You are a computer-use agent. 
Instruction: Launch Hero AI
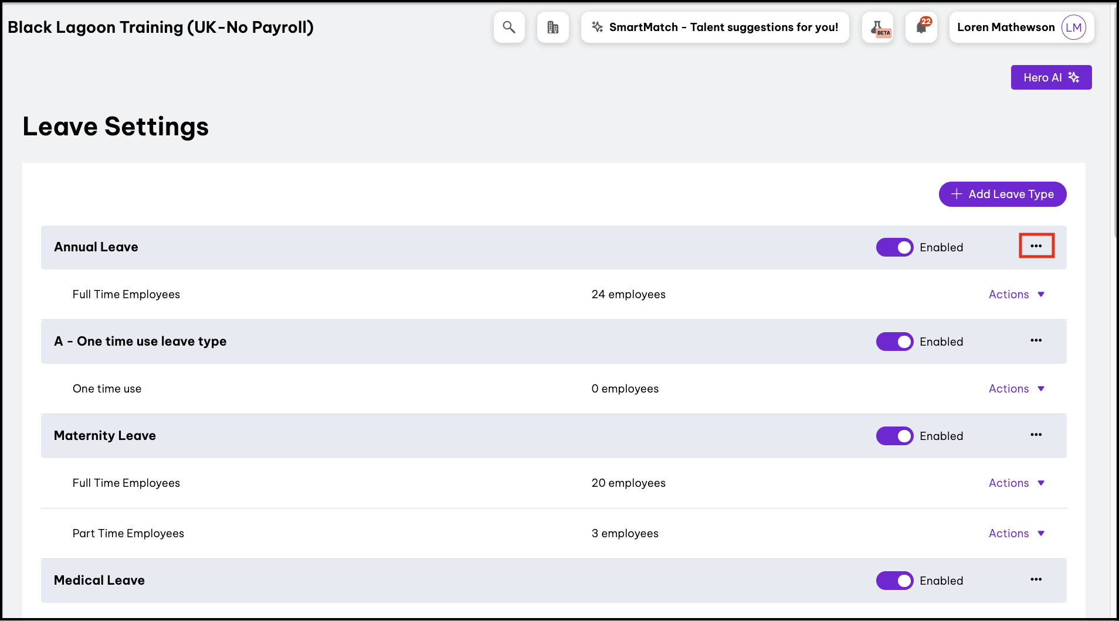(x=1051, y=77)
